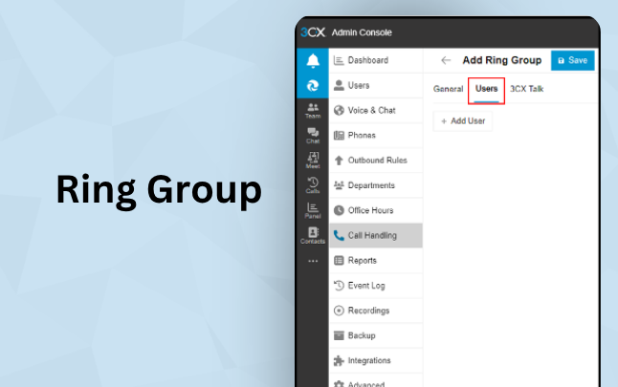
Task: Open Recordings menu item
Action: click(x=376, y=311)
